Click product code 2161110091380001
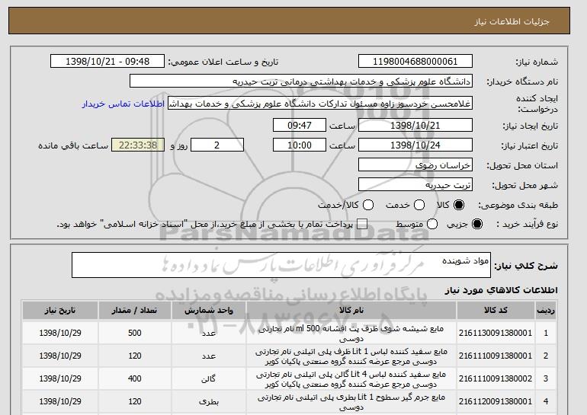Viewport: 587px width, 415px height. 496,356
